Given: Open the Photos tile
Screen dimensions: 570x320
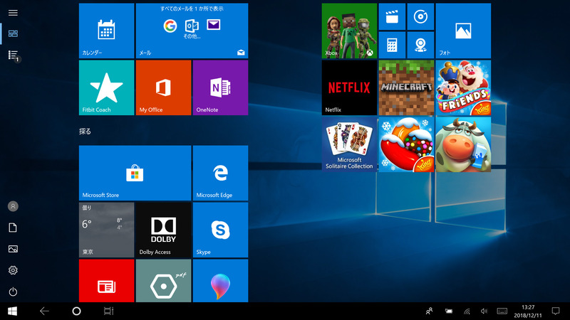Looking at the screenshot, I should coord(464,31).
